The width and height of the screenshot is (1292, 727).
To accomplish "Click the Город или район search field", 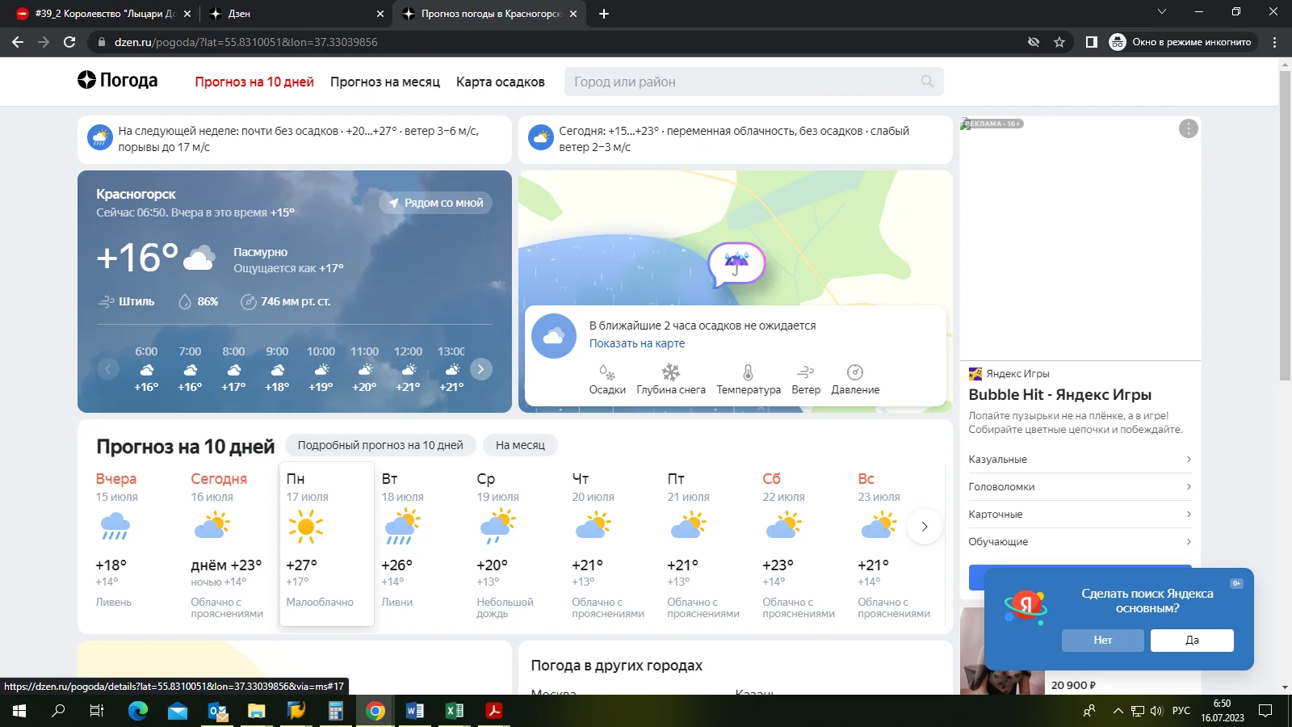I will point(743,82).
